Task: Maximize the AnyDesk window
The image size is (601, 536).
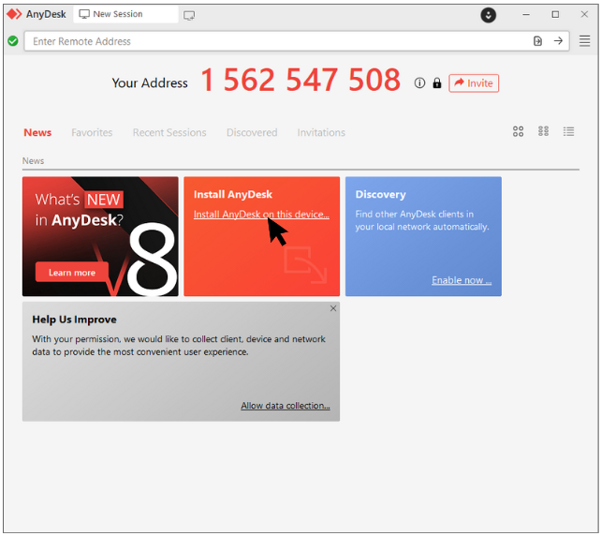Action: click(555, 15)
